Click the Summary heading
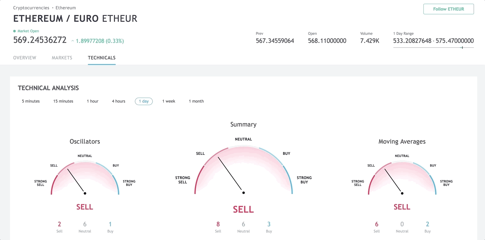 point(243,124)
